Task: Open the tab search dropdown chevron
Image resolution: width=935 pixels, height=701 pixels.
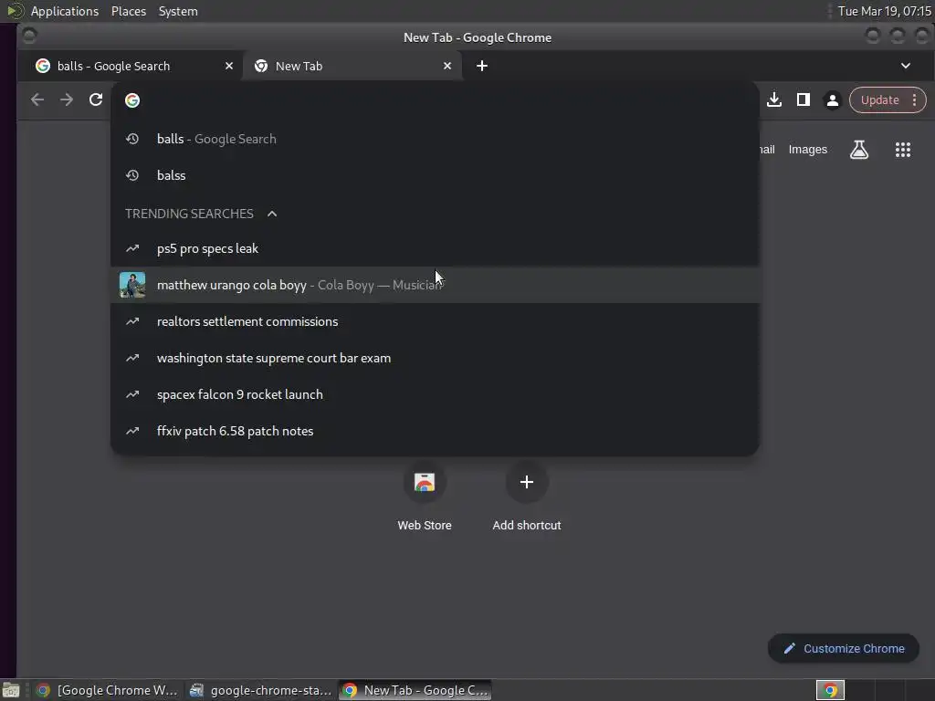Action: pyautogui.click(x=905, y=66)
